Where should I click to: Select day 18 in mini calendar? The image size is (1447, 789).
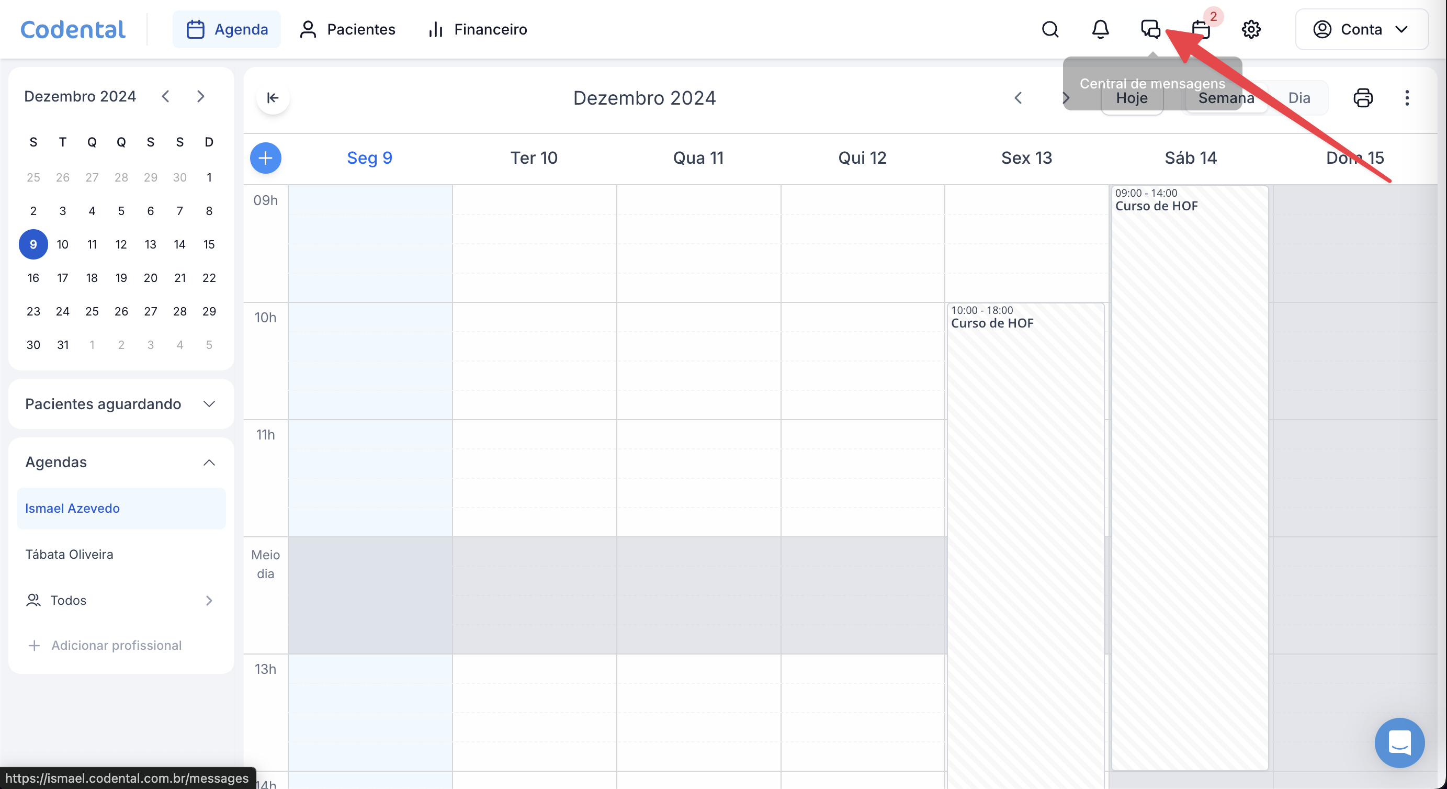tap(92, 278)
